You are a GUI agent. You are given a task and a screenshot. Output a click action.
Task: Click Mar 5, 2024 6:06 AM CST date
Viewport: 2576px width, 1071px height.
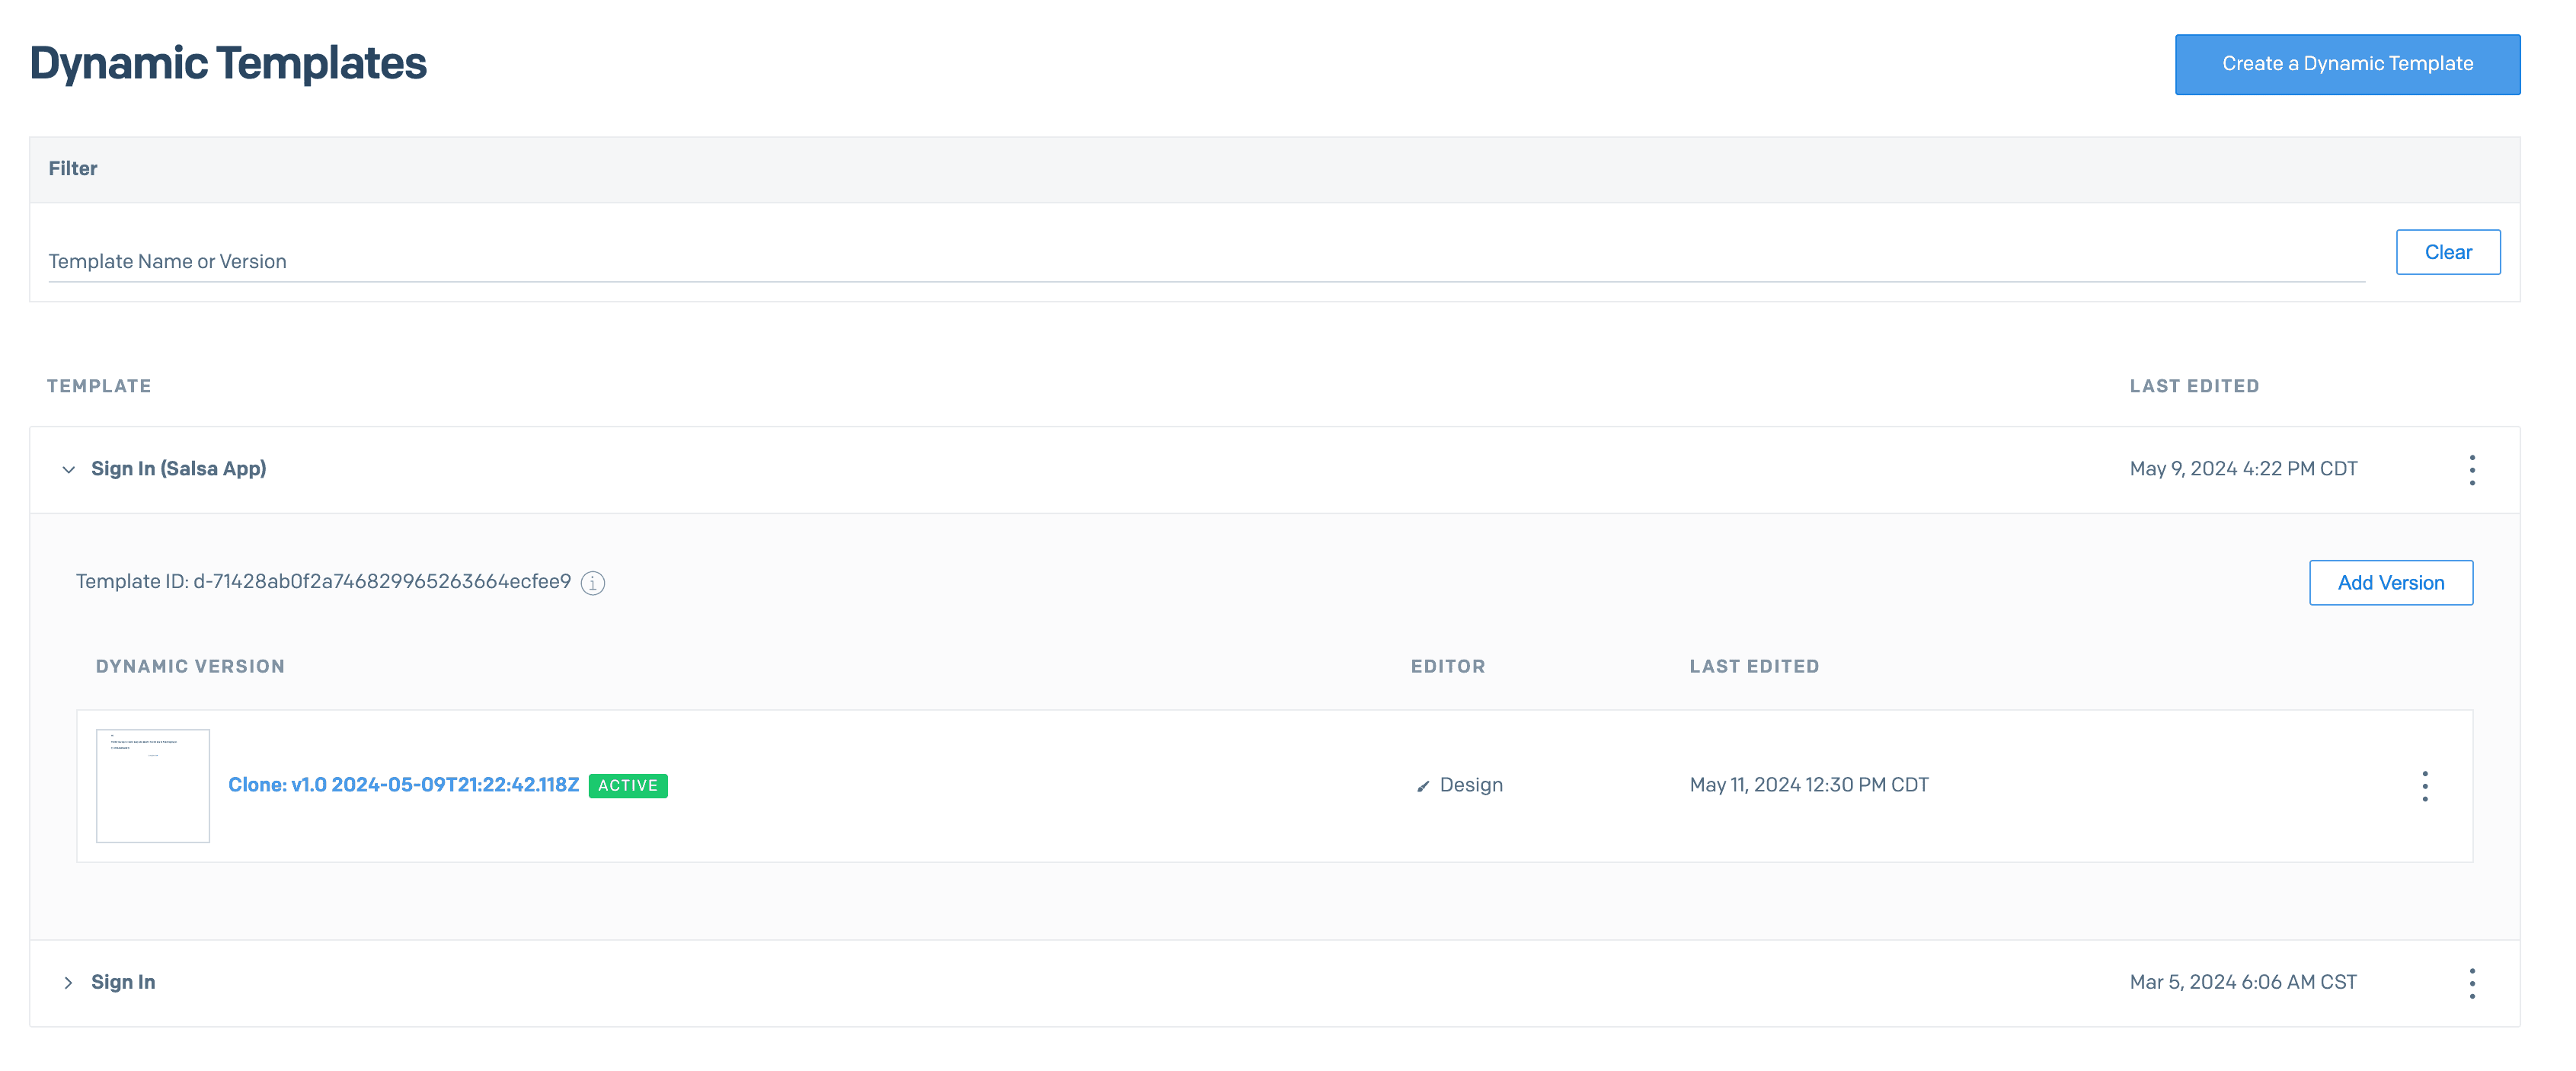[x=2242, y=982]
